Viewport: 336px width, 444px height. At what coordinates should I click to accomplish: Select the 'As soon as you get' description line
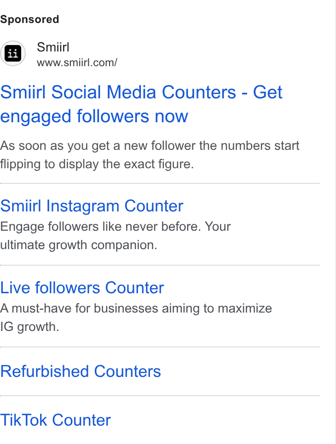(150, 146)
